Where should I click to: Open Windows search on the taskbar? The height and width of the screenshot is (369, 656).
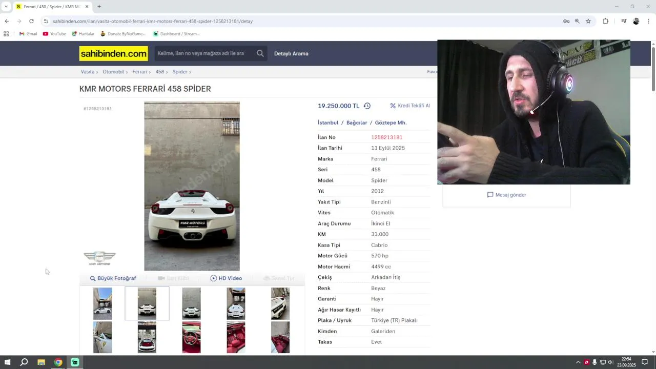(24, 362)
